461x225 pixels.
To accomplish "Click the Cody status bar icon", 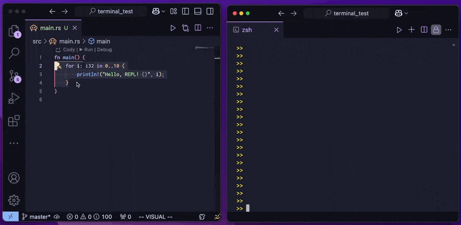I will point(202,217).
